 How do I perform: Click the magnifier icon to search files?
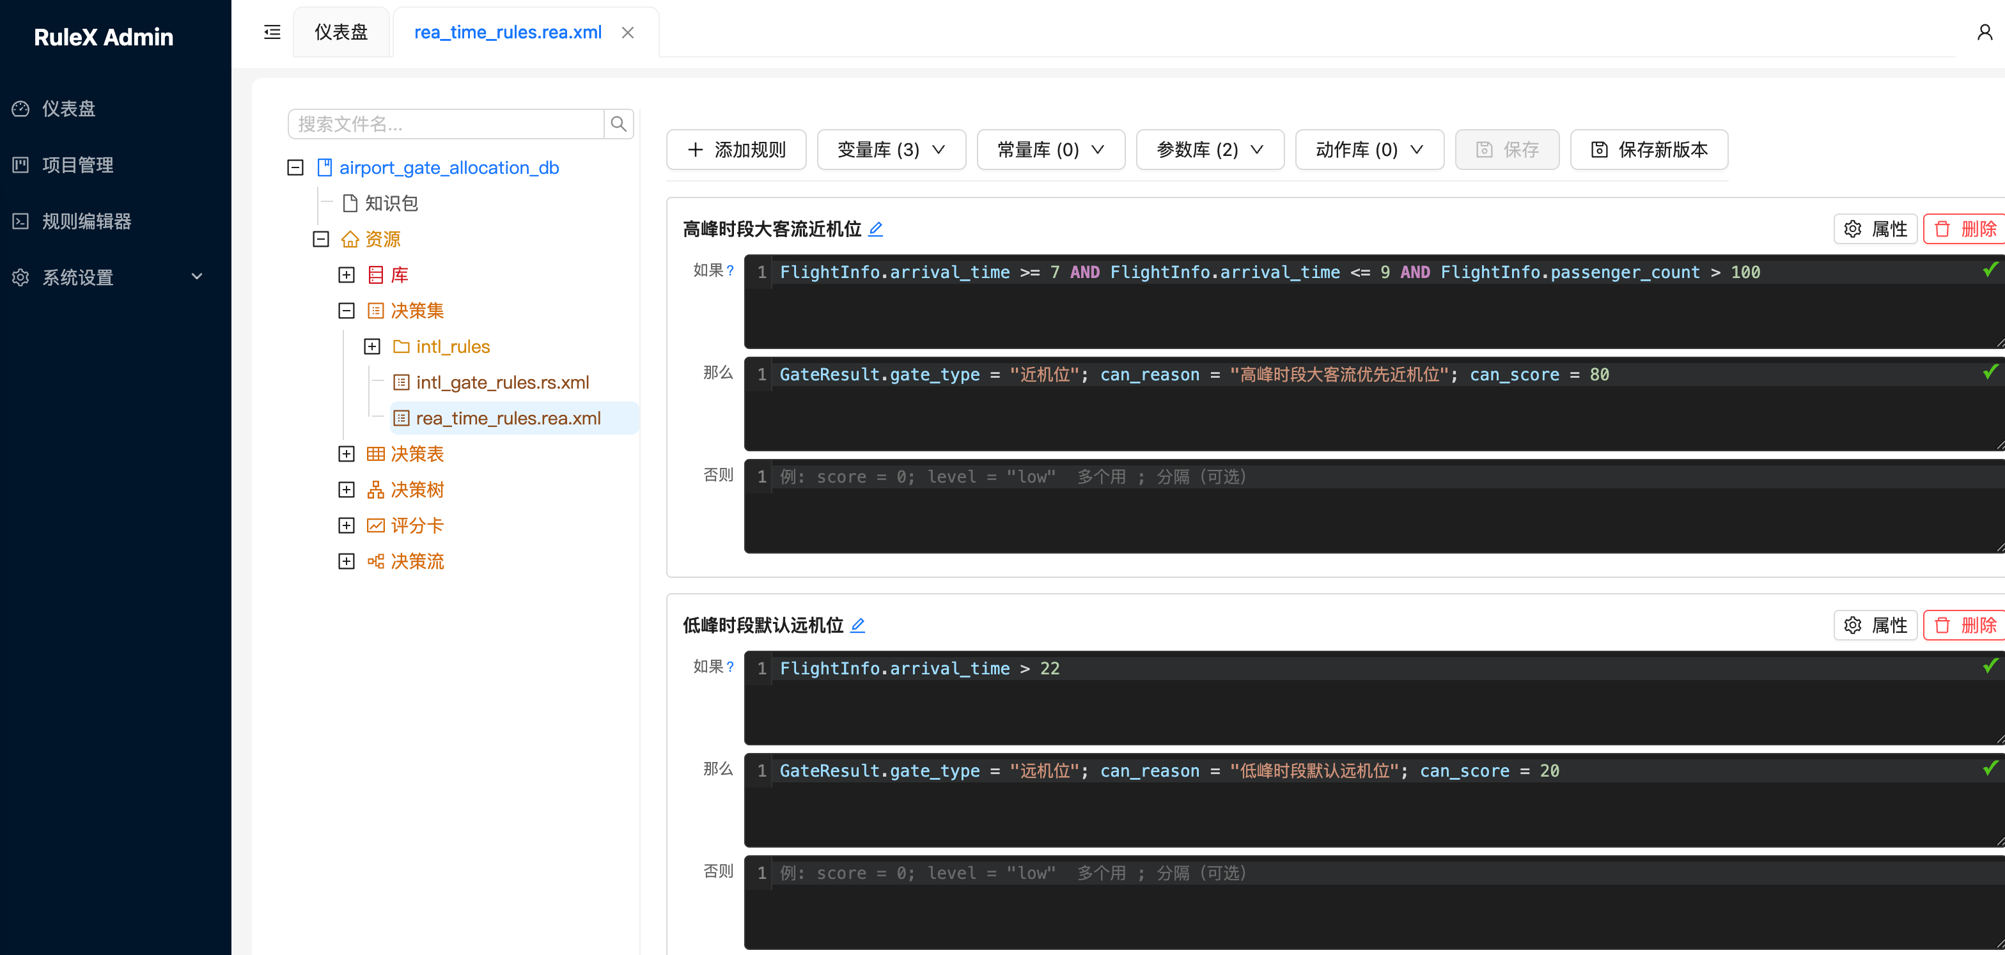618,124
